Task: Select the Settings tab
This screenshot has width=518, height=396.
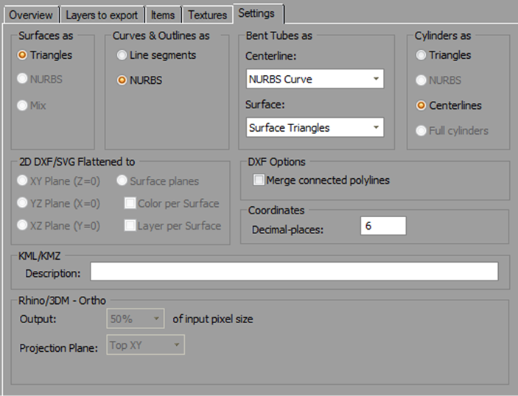Action: (x=258, y=13)
